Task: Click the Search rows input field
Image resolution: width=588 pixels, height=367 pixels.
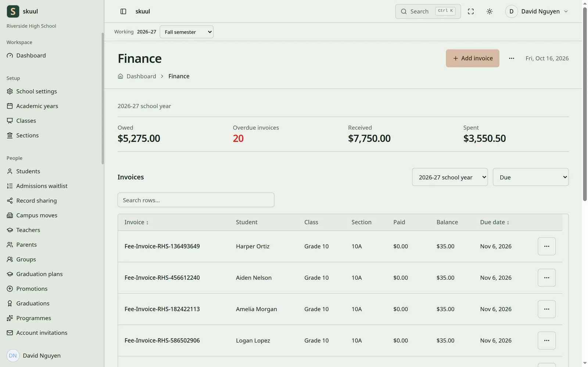Action: pos(196,200)
